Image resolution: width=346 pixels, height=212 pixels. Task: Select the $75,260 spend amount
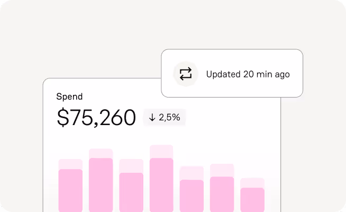point(96,118)
